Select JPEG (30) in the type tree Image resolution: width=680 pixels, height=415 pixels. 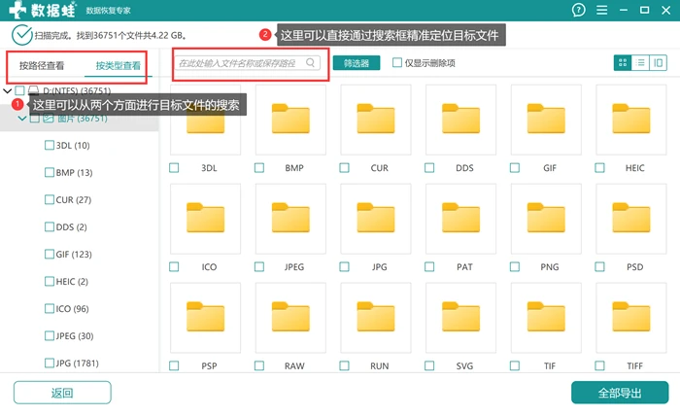coord(74,336)
